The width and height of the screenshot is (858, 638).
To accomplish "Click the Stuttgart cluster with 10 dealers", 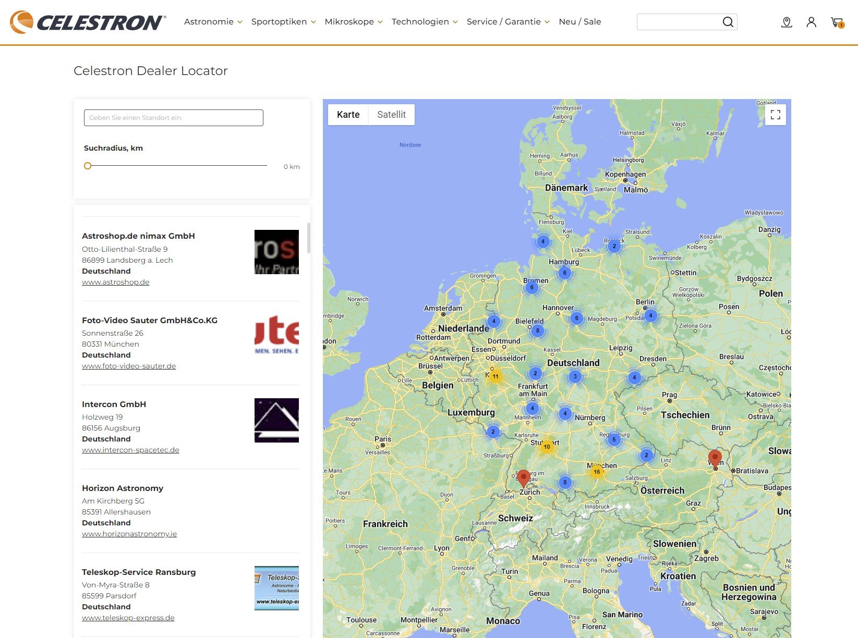I will pos(547,447).
